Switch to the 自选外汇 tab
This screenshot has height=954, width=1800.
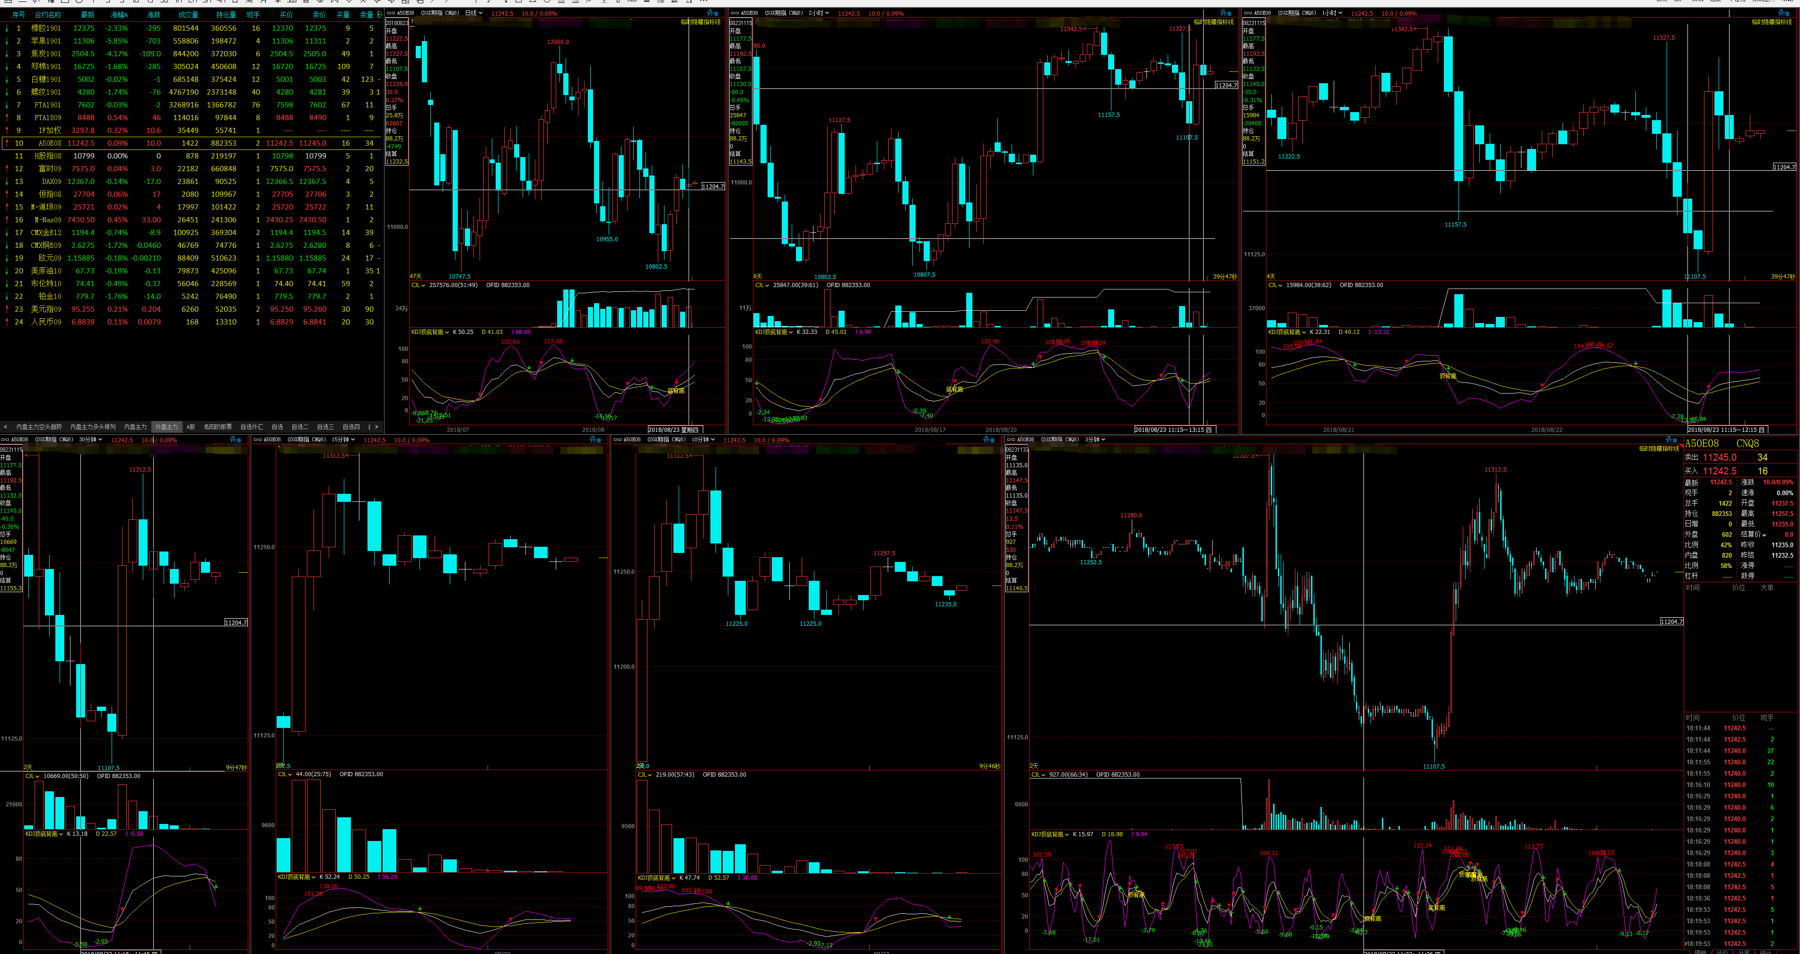[x=252, y=426]
